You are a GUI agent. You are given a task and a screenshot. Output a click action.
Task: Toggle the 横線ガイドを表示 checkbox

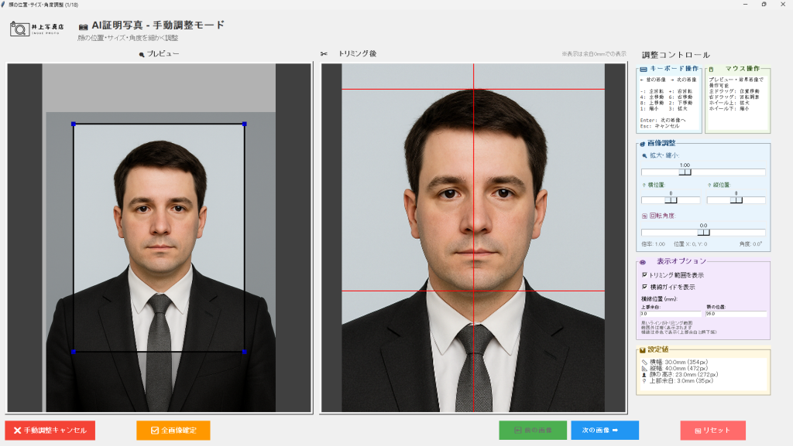click(x=644, y=287)
